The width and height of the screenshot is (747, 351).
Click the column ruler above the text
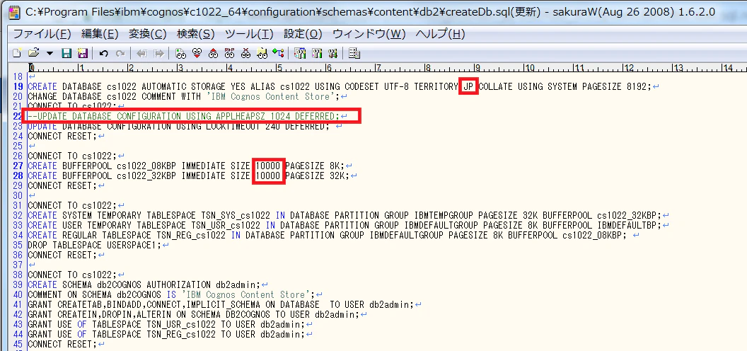click(387, 68)
